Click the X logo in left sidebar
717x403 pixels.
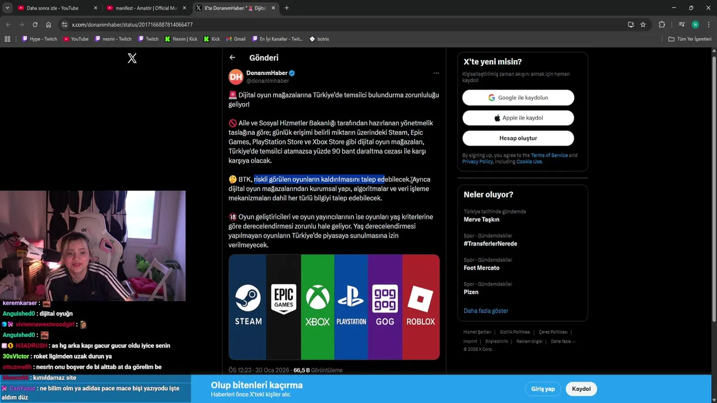132,58
